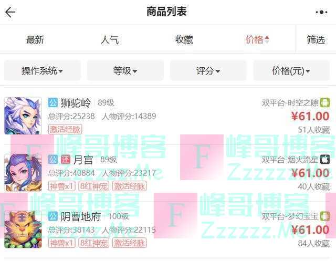Click the Android icon beside 梦幻宝宝
The image size is (336, 261).
click(x=325, y=216)
